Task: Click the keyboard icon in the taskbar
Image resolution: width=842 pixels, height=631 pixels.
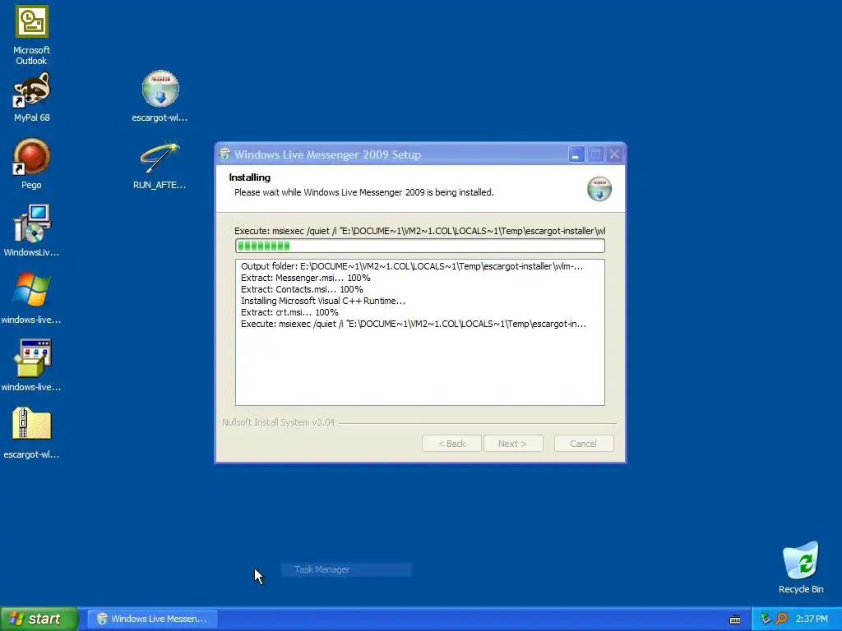Action: [x=735, y=619]
